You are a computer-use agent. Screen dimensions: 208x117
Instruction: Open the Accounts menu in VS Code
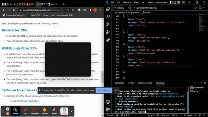[x=108, y=102]
